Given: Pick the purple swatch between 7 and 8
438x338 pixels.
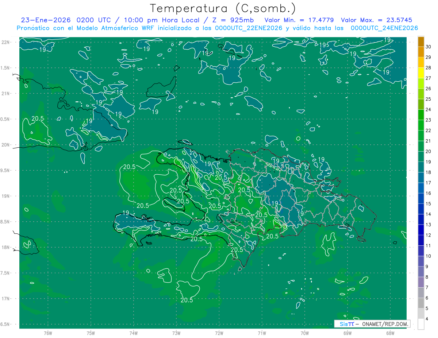Looking at the screenshot, I should click(x=421, y=282).
